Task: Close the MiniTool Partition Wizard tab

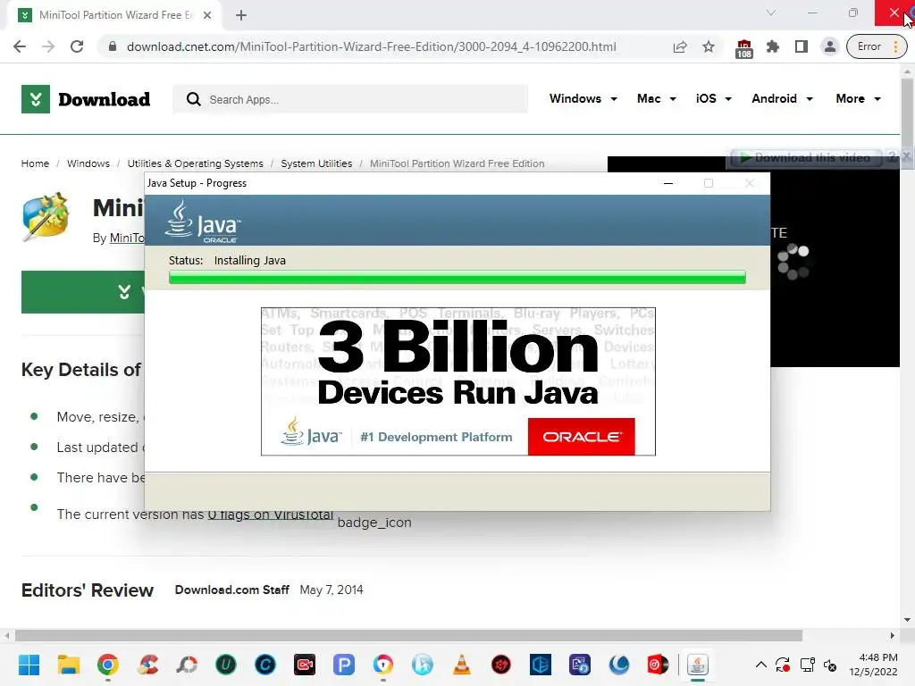Action: 207,15
